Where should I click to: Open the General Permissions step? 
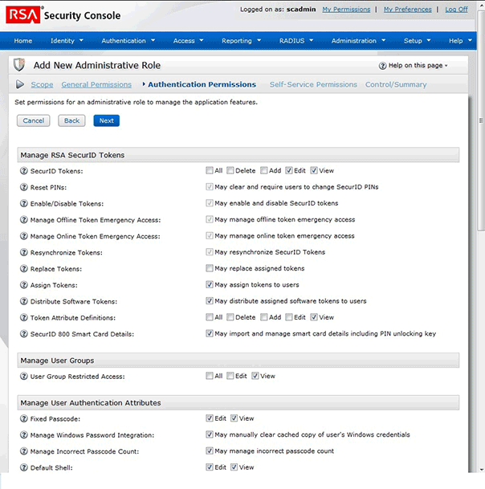(96, 84)
